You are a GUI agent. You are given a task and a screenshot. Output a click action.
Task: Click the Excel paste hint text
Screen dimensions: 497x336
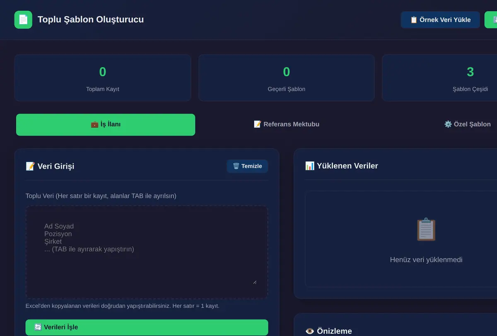click(123, 306)
